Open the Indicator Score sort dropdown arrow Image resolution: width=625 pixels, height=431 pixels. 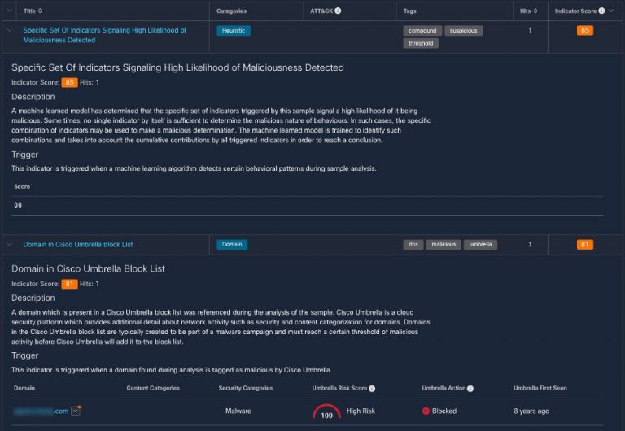(612, 11)
